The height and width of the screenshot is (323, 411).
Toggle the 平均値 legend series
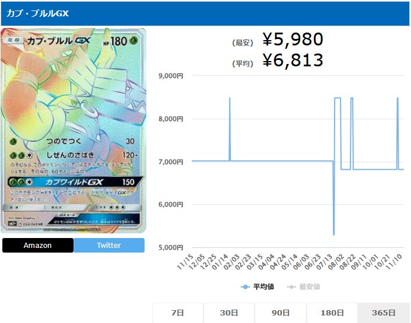click(x=258, y=287)
